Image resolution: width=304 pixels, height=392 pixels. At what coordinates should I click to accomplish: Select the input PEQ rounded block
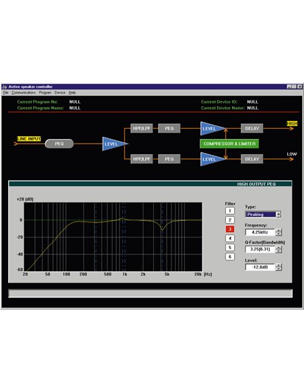click(59, 144)
